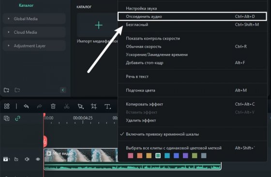
Task: Hide video track 1 with eye icon
Action: point(38,159)
